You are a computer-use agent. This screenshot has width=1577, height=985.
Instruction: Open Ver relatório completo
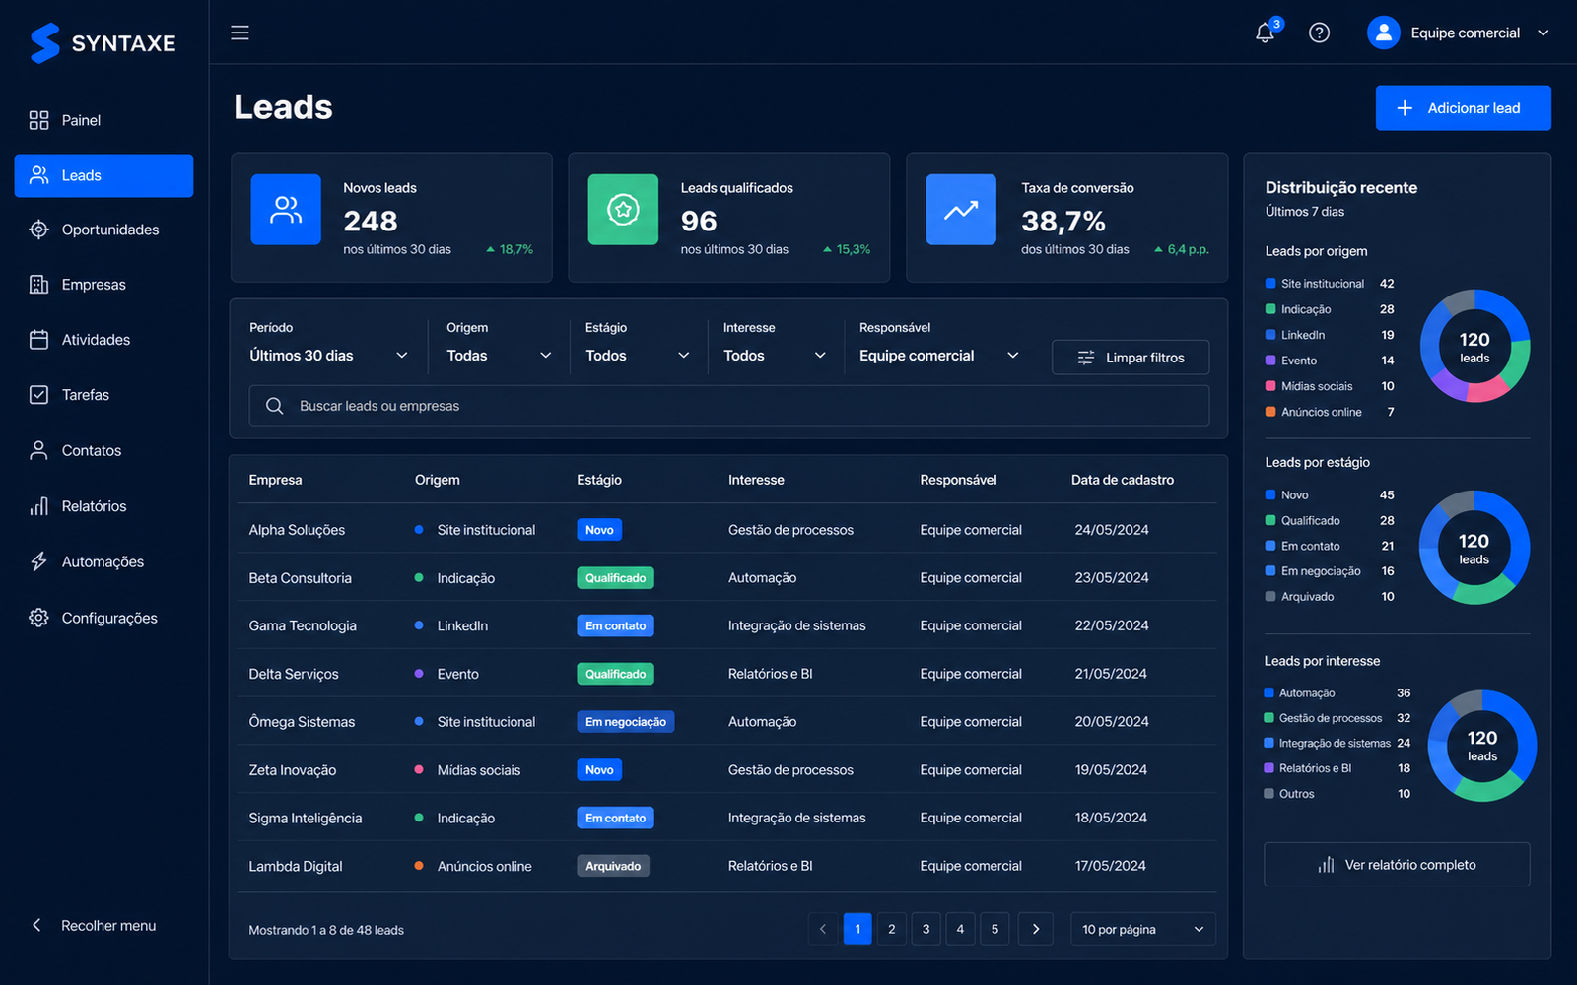pyautogui.click(x=1397, y=864)
